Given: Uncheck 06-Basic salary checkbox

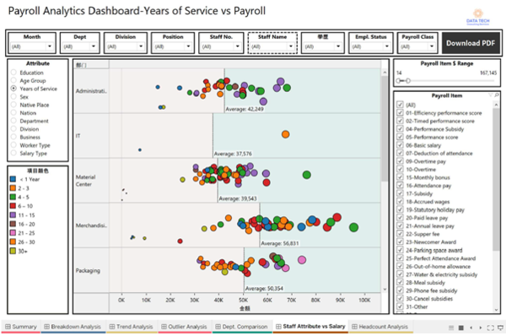Looking at the screenshot, I should [400, 145].
